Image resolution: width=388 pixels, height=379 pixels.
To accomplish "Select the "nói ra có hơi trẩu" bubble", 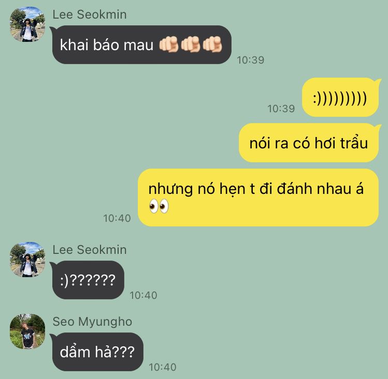I will [309, 143].
